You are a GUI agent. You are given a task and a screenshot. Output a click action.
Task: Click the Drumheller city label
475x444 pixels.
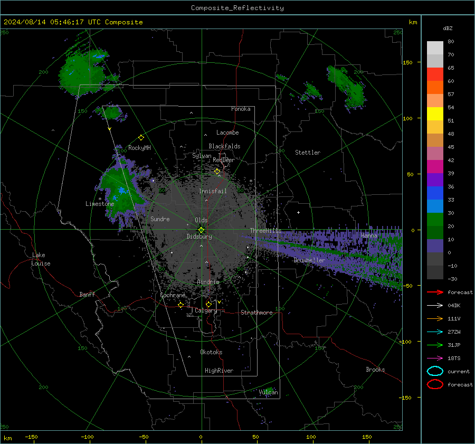click(309, 260)
